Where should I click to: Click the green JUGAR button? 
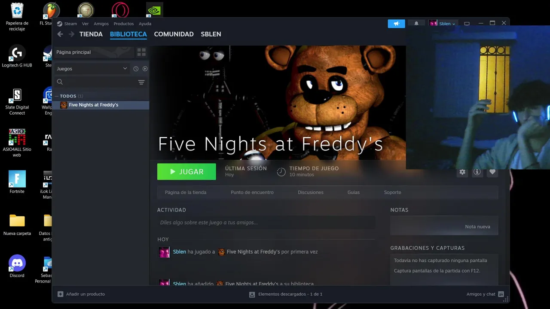(186, 172)
